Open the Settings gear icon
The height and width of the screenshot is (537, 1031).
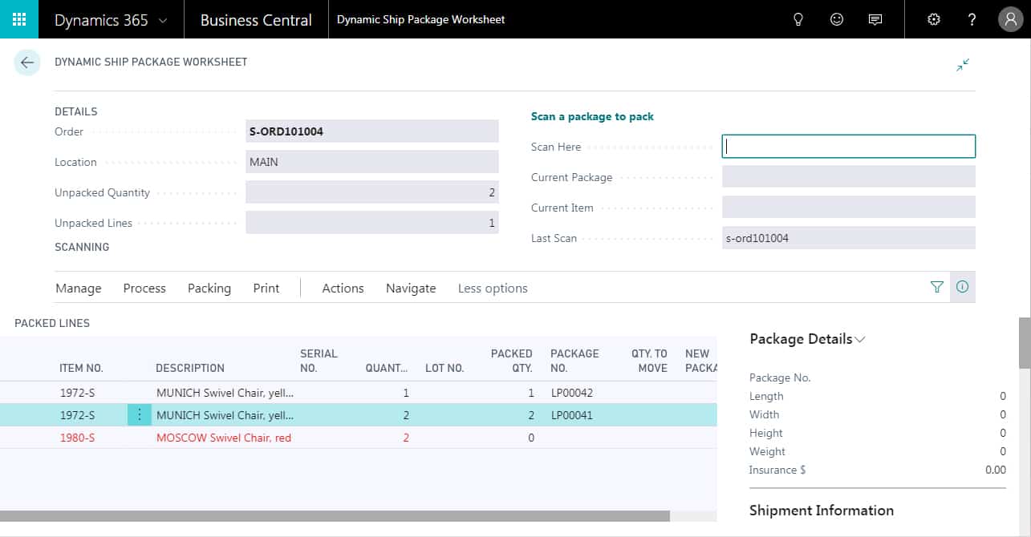(933, 19)
